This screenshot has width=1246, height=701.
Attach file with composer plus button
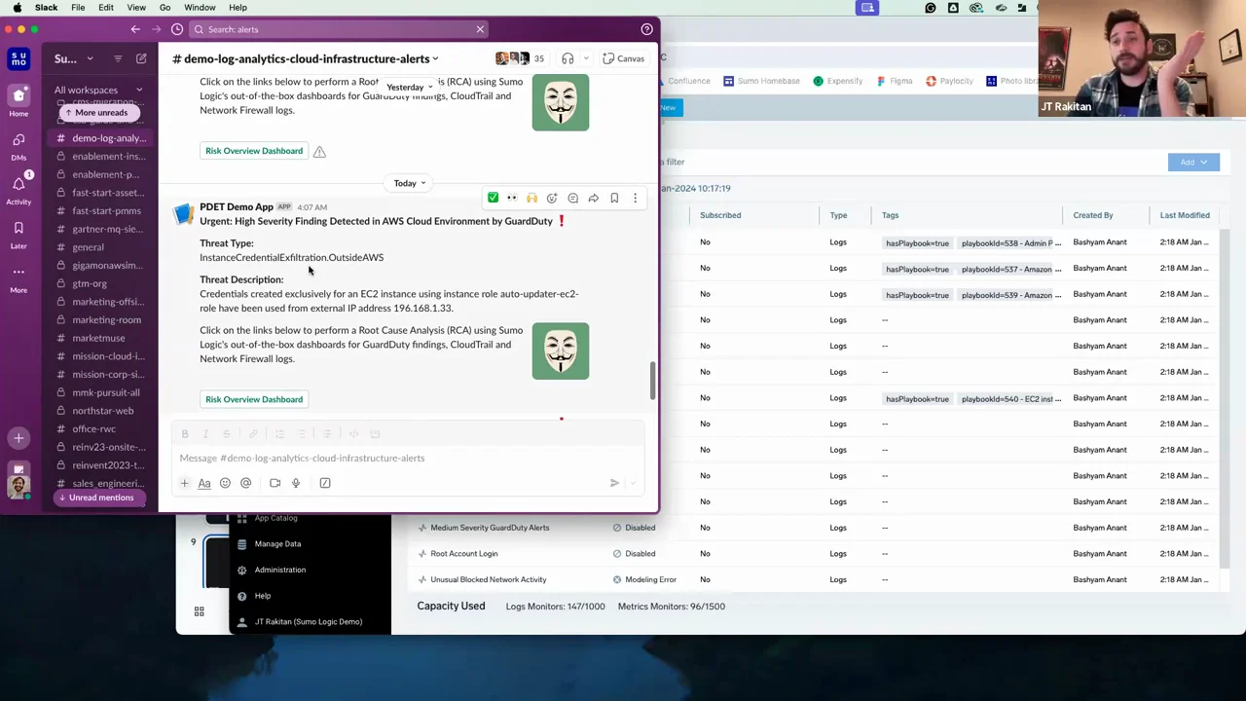point(184,483)
